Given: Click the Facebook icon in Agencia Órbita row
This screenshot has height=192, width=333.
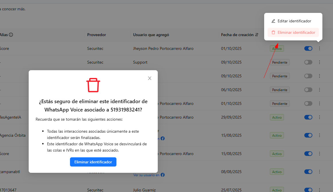Looking at the screenshot, I should pos(163,138).
